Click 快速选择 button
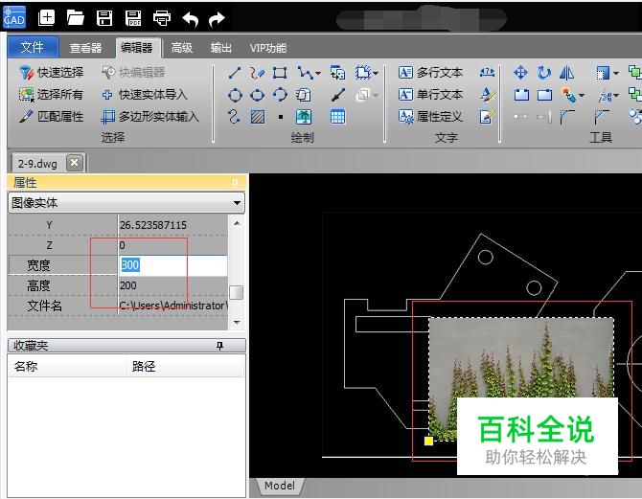 52,73
